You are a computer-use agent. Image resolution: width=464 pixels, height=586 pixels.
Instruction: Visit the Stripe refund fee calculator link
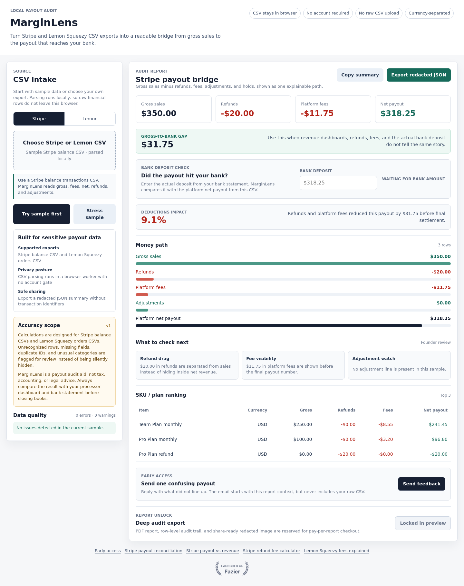pos(272,551)
